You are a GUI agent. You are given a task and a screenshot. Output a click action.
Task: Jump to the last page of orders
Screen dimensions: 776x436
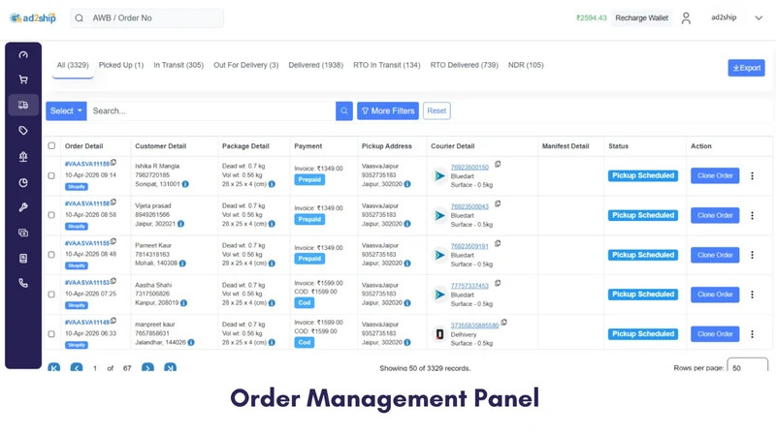(171, 368)
